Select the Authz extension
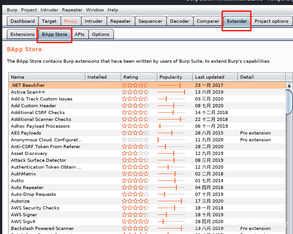293x234 pixels. point(147,180)
